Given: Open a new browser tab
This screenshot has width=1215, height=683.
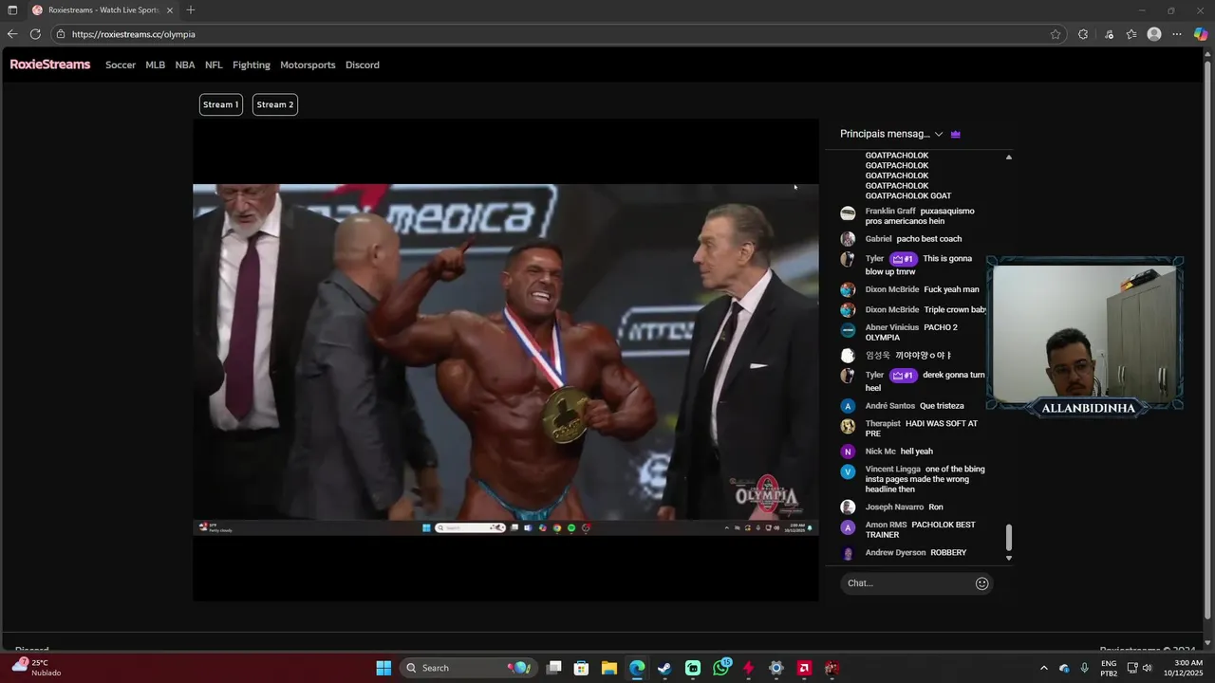Looking at the screenshot, I should tap(191, 10).
